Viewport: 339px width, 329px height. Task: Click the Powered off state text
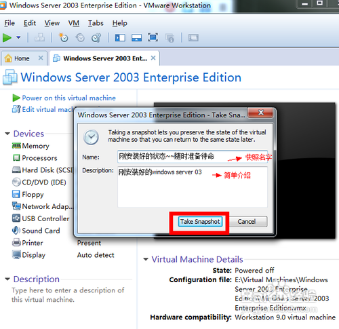254,270
